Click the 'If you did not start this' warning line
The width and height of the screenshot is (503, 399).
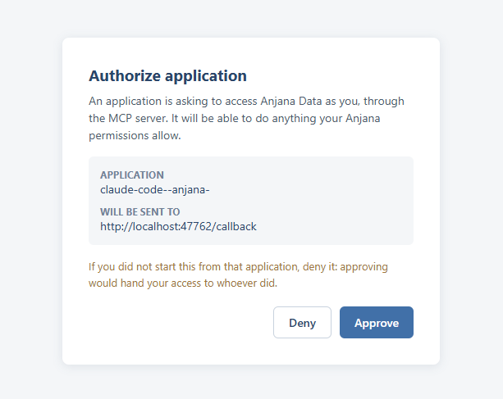coord(238,266)
